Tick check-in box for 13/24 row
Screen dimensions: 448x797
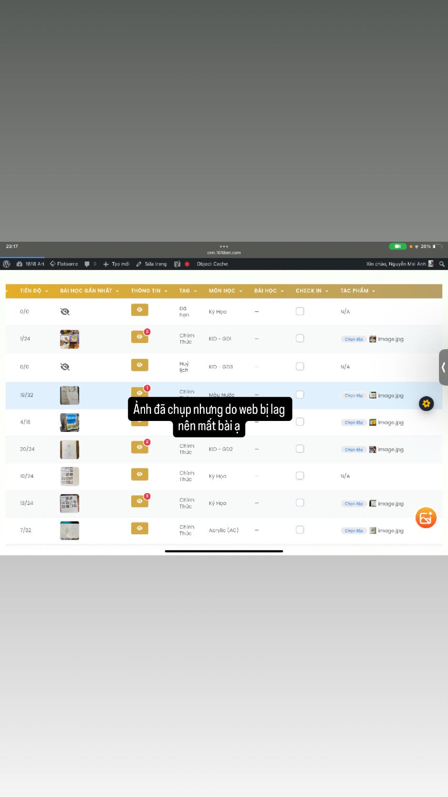[300, 503]
